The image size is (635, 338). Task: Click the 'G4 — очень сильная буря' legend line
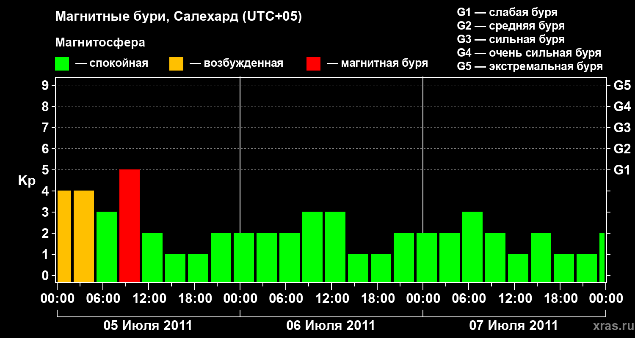529,53
